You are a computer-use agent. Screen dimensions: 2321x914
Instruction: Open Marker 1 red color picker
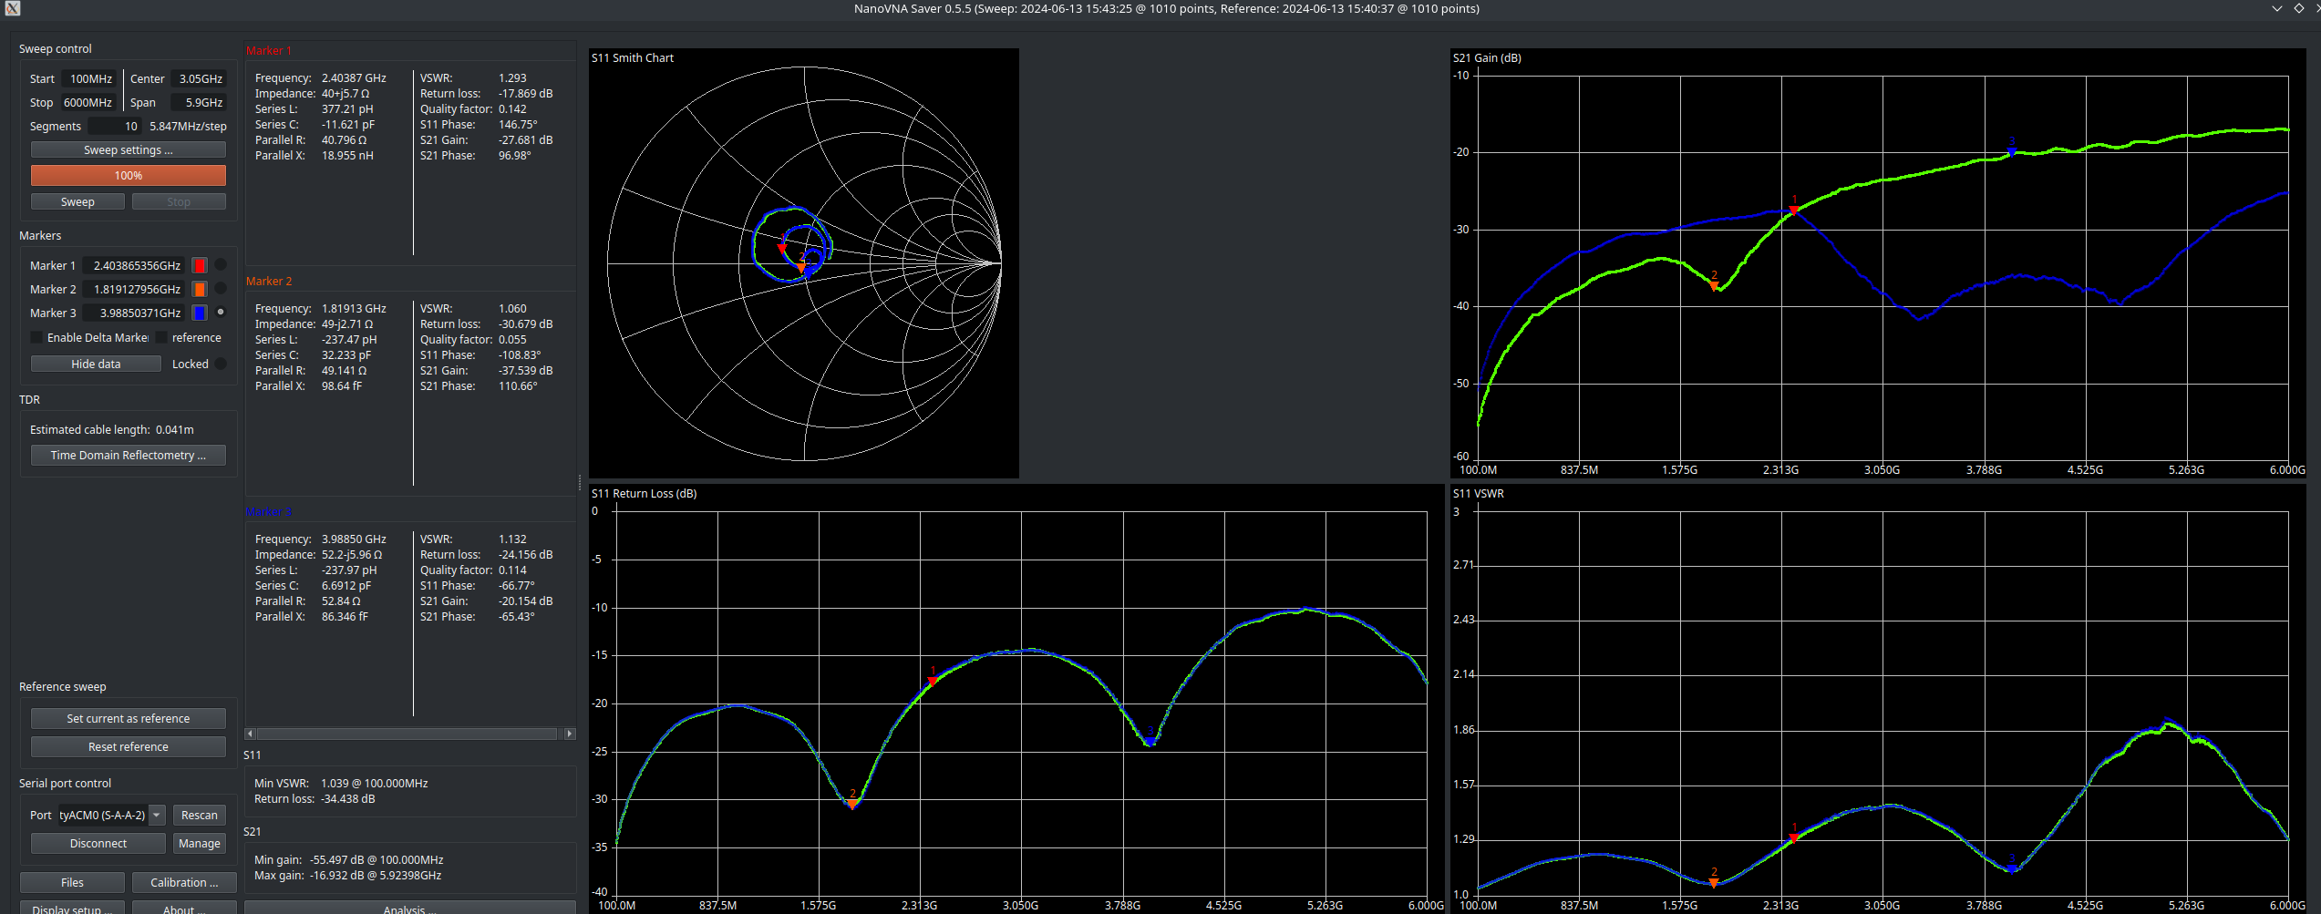(200, 265)
